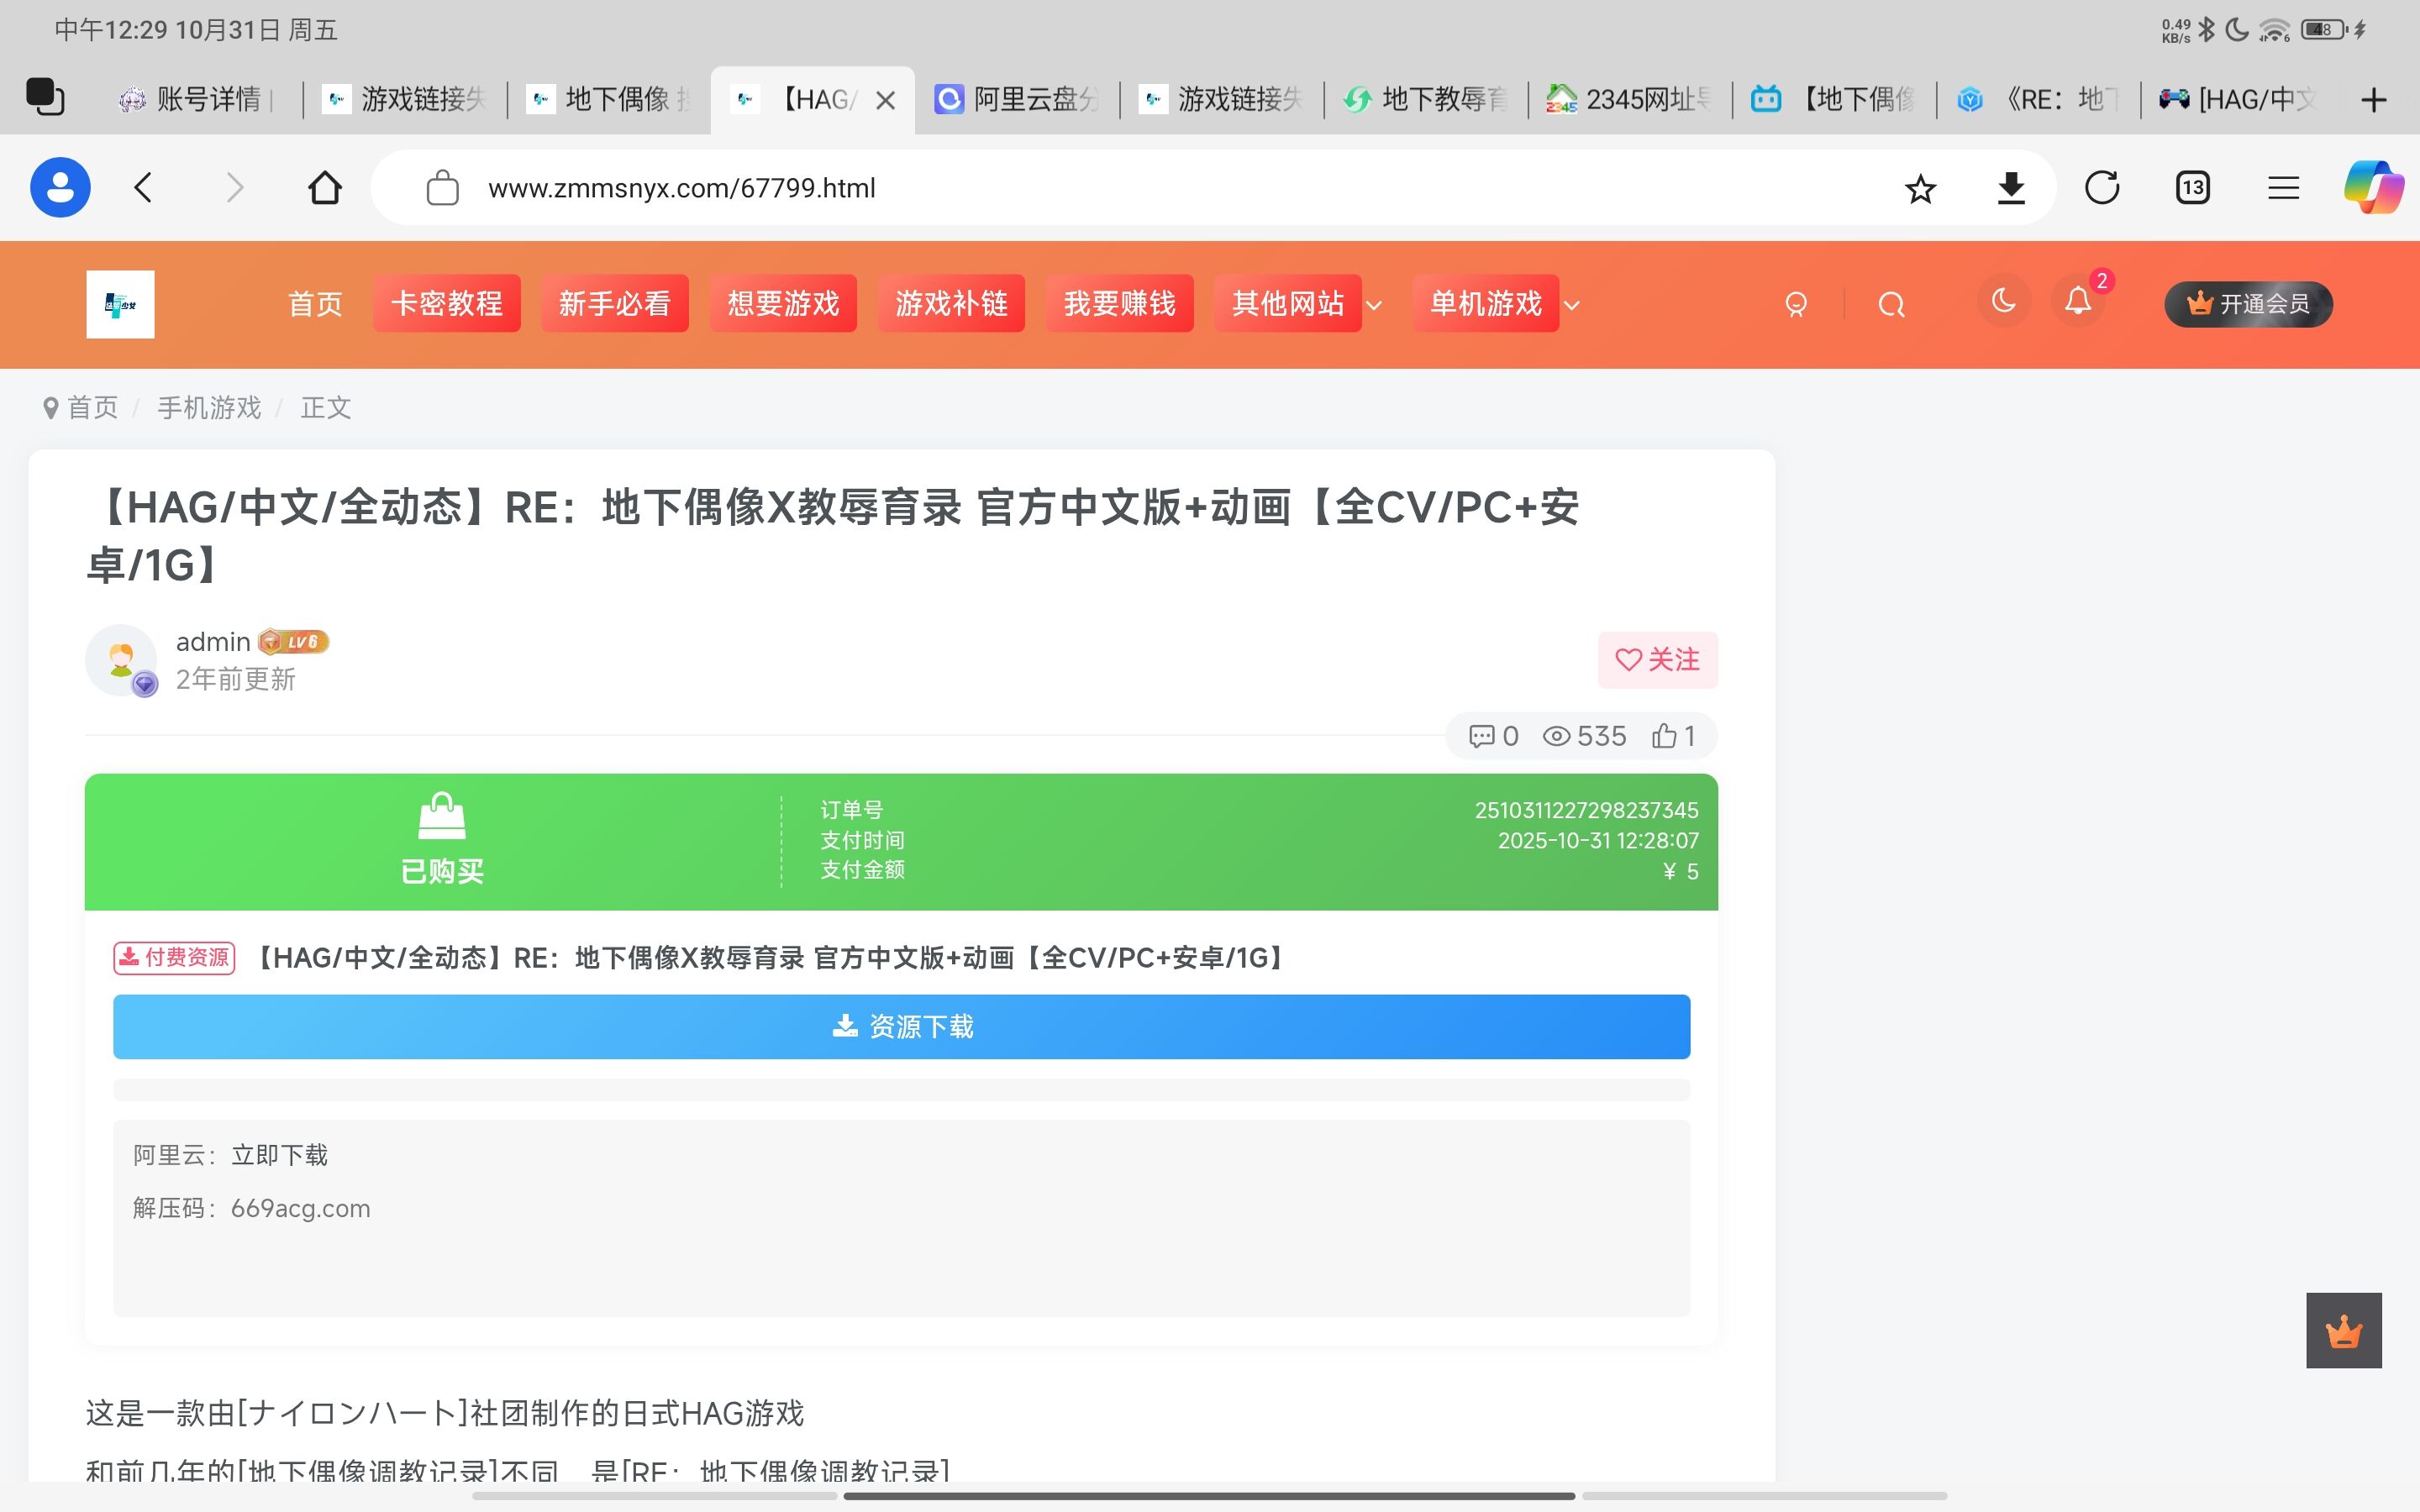Select 卡密教程 in the navigation menu
Image resolution: width=2420 pixels, height=1512 pixels.
[x=446, y=303]
